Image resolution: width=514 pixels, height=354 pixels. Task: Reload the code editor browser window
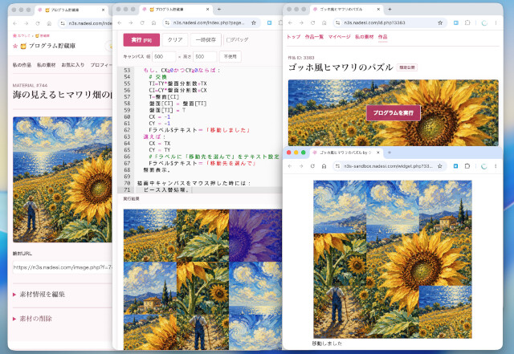pos(142,22)
